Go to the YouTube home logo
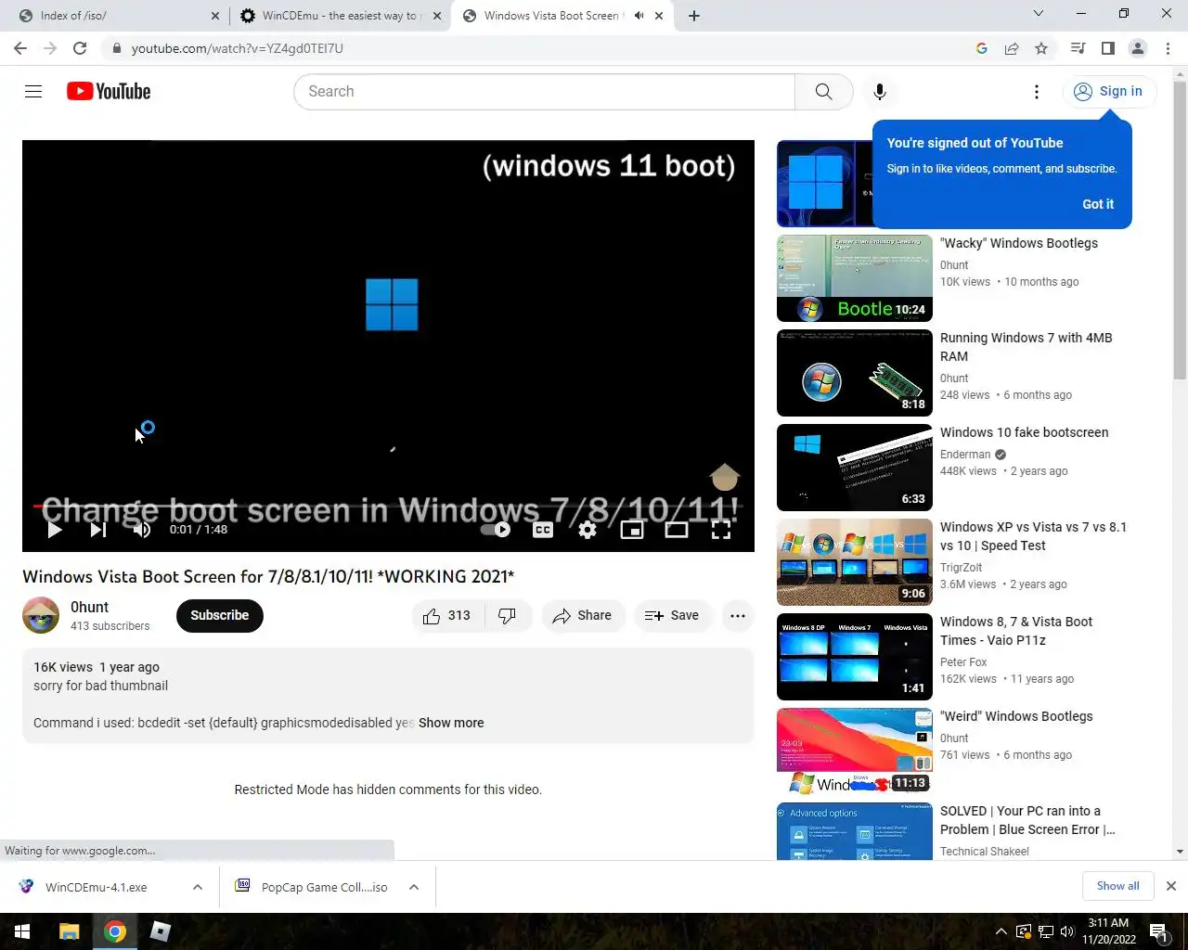Image resolution: width=1188 pixels, height=950 pixels. pyautogui.click(x=109, y=91)
